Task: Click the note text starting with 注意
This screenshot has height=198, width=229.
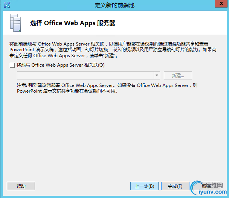Action: 107,88
